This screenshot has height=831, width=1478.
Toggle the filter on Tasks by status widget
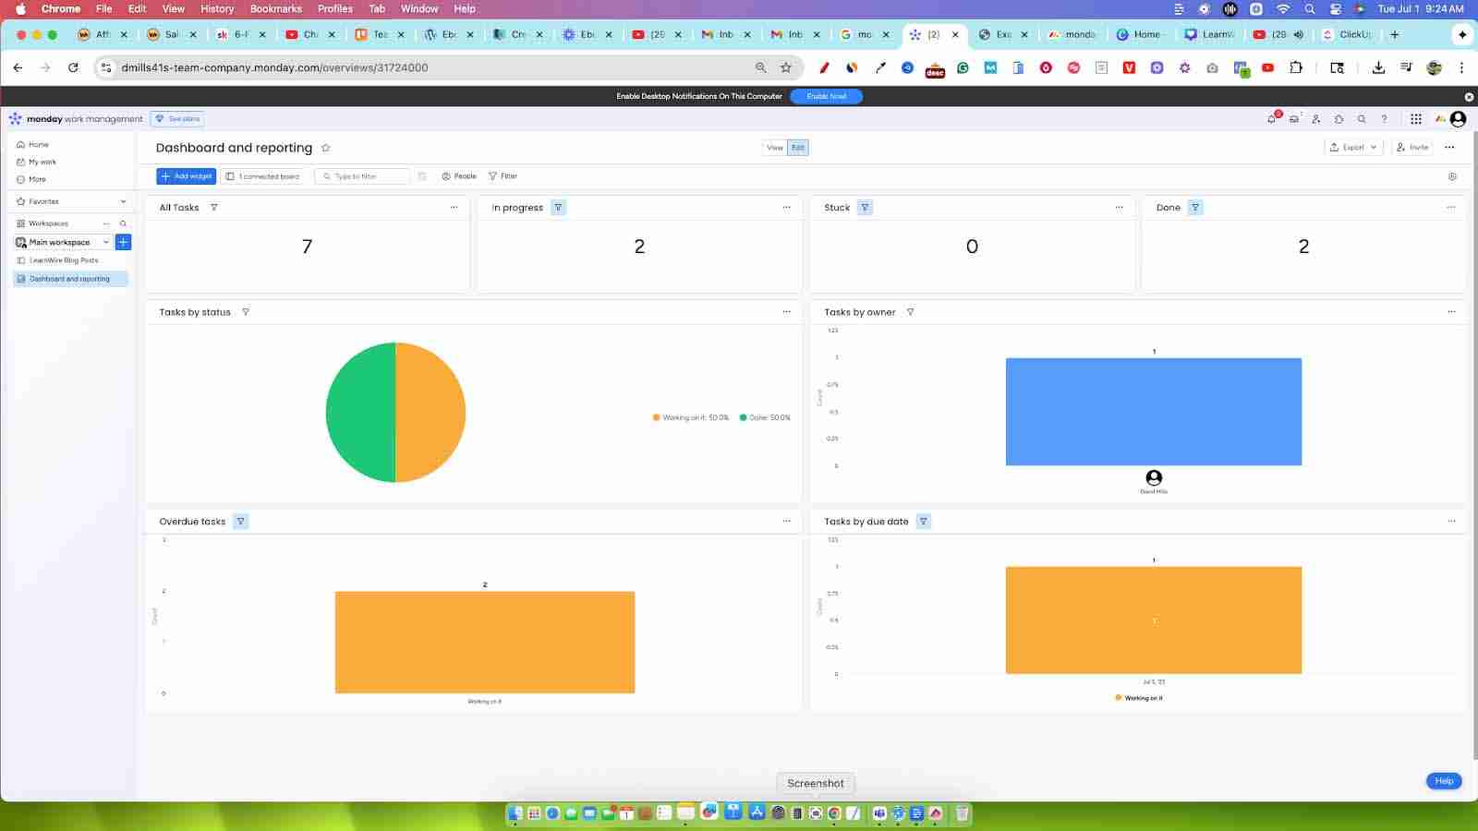pyautogui.click(x=246, y=312)
